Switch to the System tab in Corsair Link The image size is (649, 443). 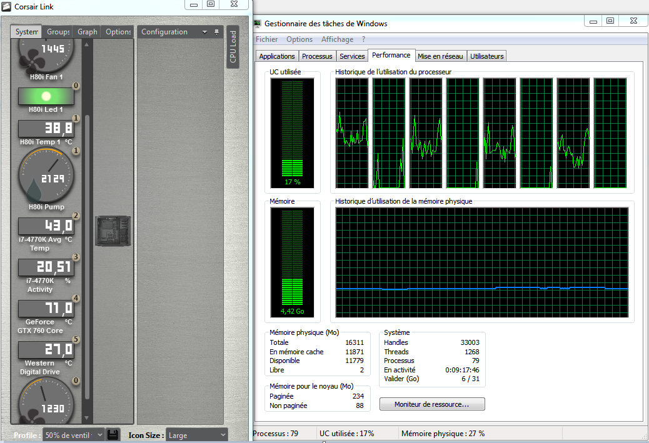coord(26,32)
